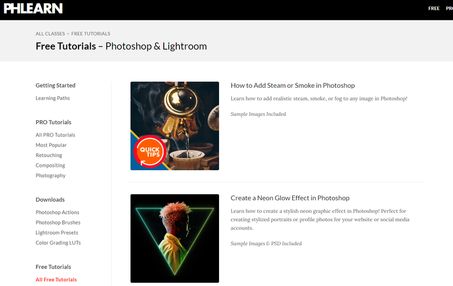
Task: Open the FREE menu in top navigation
Action: pyautogui.click(x=434, y=8)
